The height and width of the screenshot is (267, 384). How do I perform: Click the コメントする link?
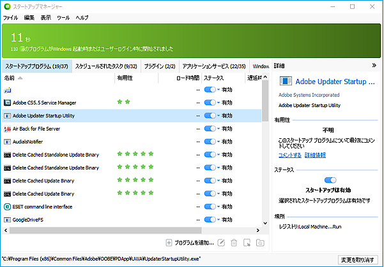pyautogui.click(x=289, y=155)
